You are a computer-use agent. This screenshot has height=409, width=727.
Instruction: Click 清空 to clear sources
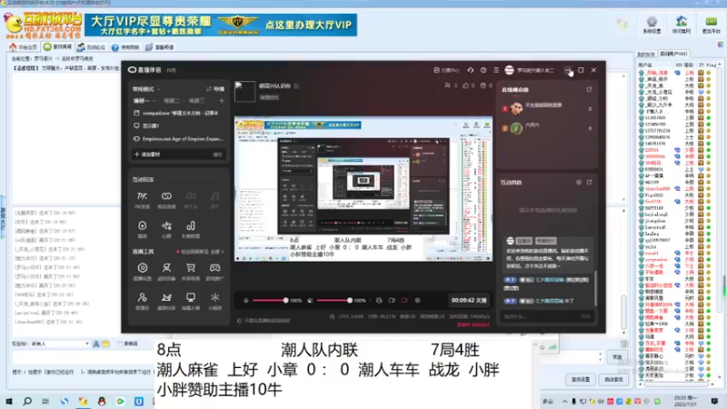[217, 155]
